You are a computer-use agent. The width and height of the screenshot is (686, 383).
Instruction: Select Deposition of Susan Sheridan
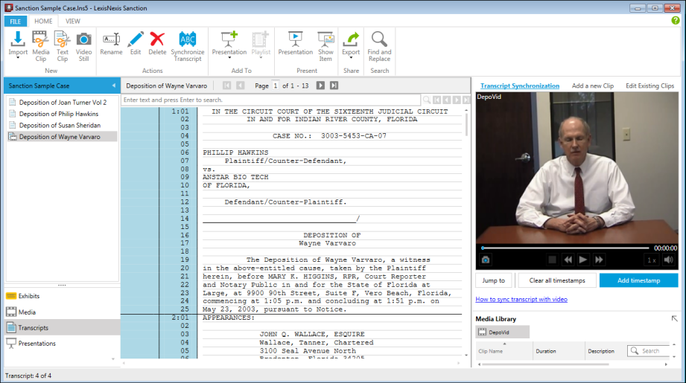tap(62, 126)
